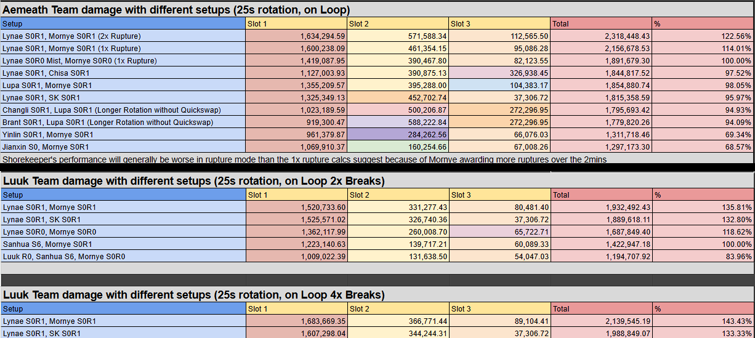This screenshot has height=338, width=755.
Task: Click Total value 1,779,820.26
Action: (601, 123)
